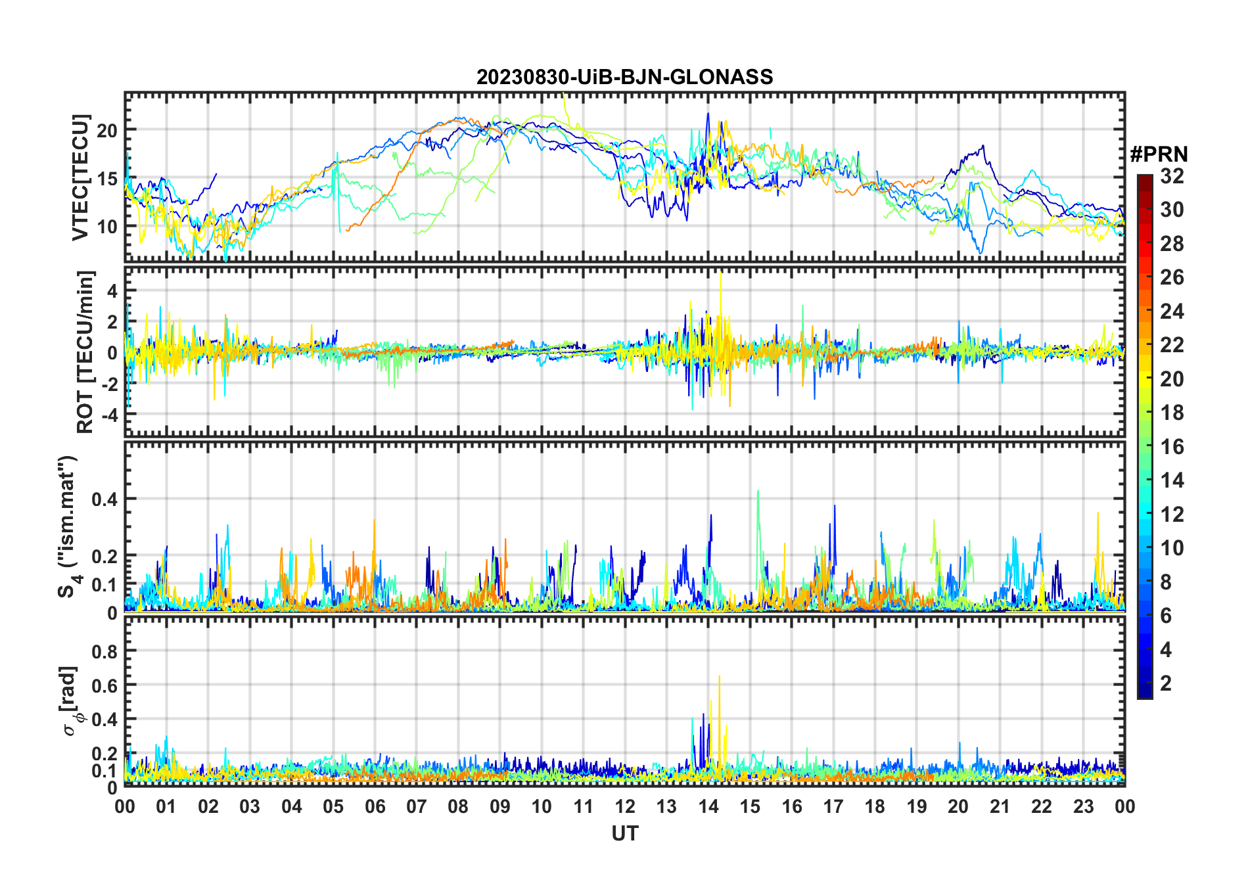Viewport: 1250px width, 874px height.
Task: Select colorbar tick label 26
Action: tap(1171, 277)
